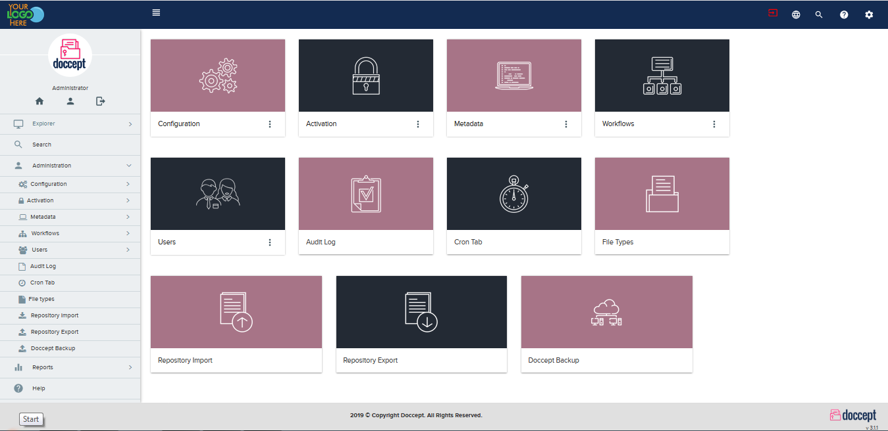
Task: Click the red login icon in header
Action: (x=773, y=13)
